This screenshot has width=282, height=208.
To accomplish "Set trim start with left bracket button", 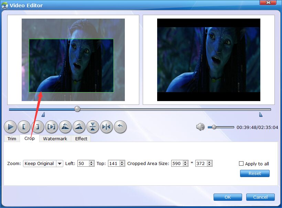I will 24,127.
